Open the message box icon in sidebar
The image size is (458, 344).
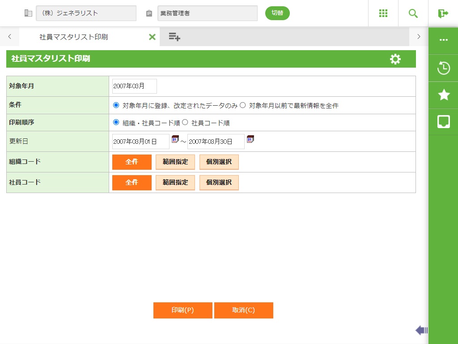pos(443,122)
